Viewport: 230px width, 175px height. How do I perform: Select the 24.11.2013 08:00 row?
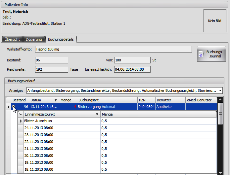point(117,128)
